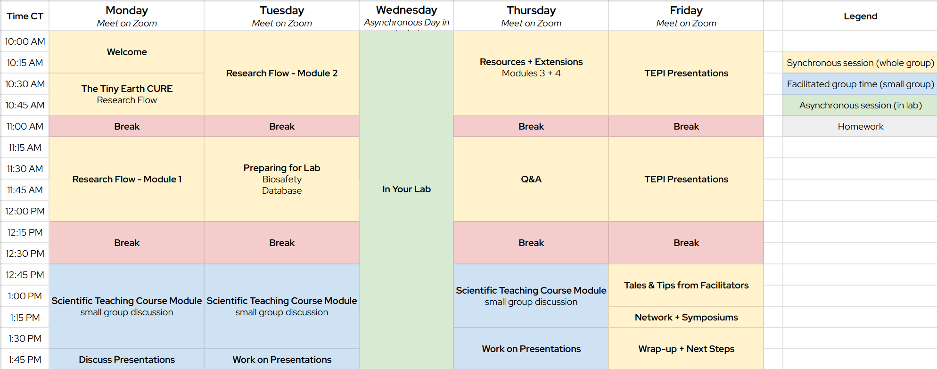Image resolution: width=937 pixels, height=369 pixels.
Task: Click the "Preparing for Lab" cell
Action: 281,179
